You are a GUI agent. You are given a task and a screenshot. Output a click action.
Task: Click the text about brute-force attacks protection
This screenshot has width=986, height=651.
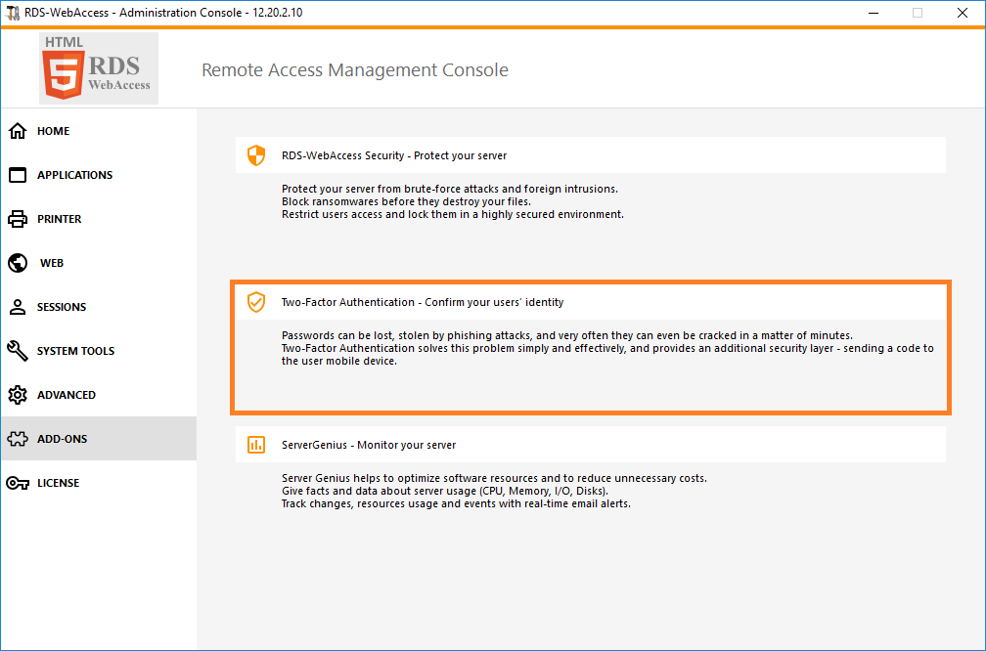(450, 189)
